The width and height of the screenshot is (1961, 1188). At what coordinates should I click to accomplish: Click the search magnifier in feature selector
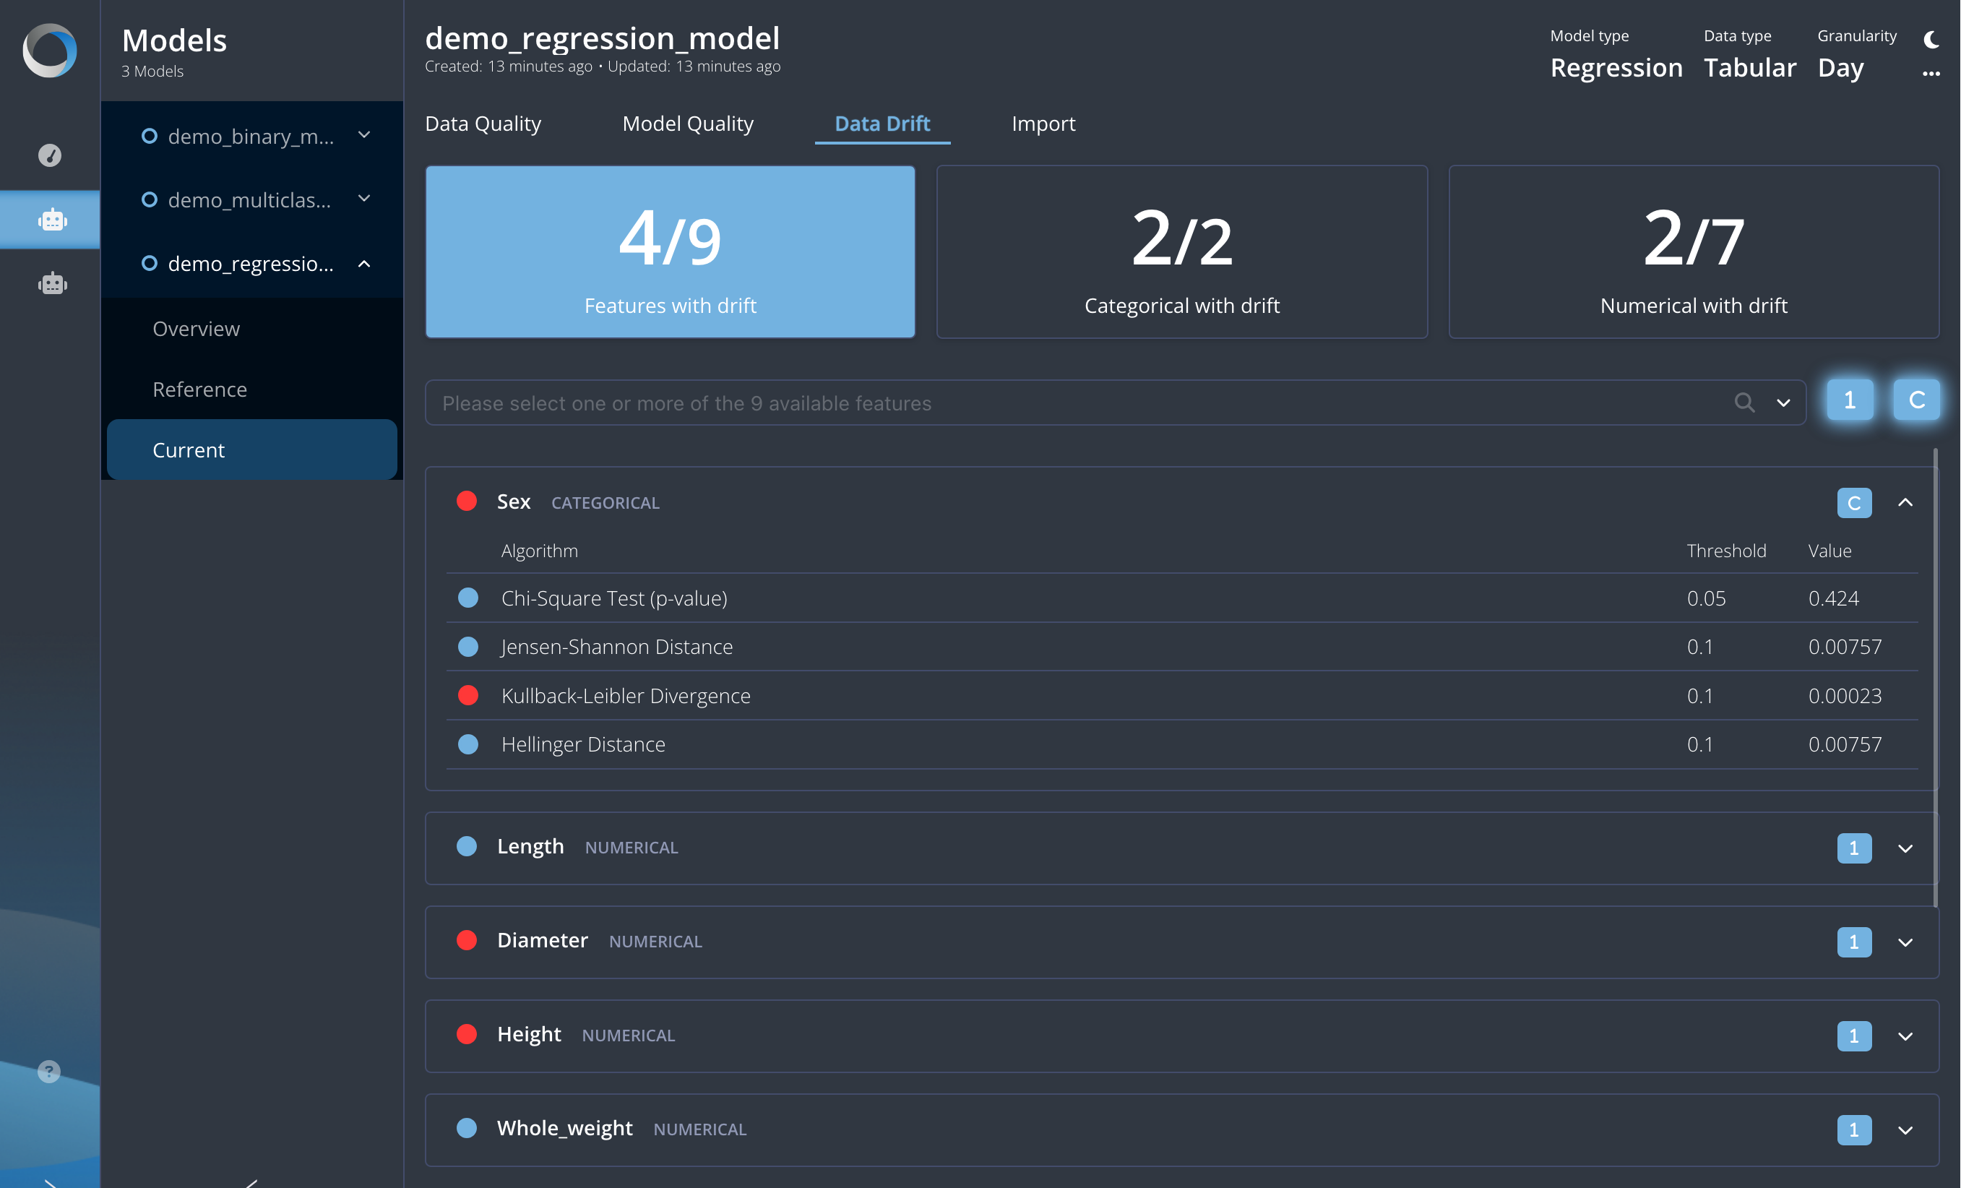click(1744, 403)
